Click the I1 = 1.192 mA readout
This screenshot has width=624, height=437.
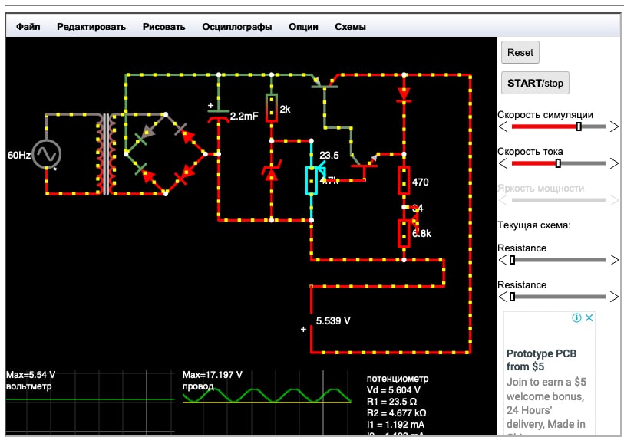(x=395, y=425)
